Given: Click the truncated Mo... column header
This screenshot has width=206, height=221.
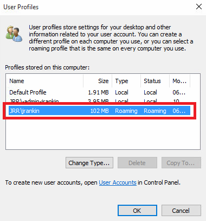Looking at the screenshot, I should click(179, 81).
